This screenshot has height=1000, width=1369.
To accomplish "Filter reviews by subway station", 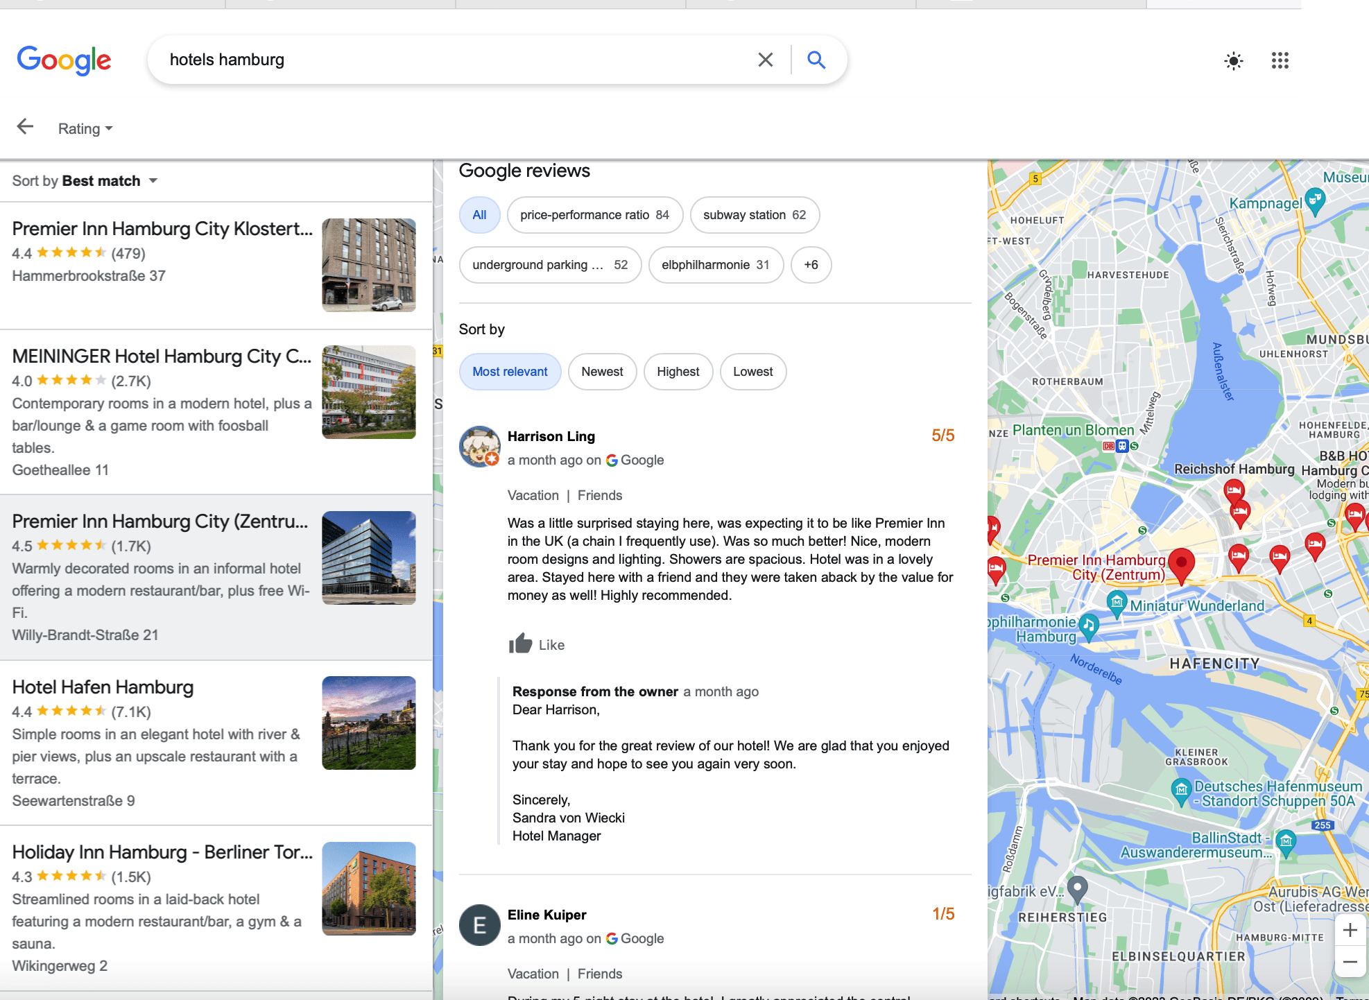I will tap(755, 215).
